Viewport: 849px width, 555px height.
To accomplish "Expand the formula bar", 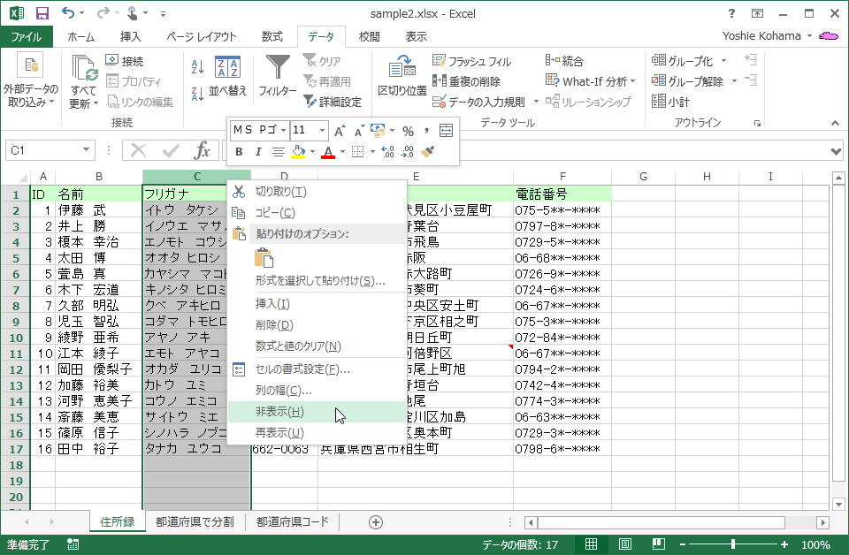I will point(836,151).
